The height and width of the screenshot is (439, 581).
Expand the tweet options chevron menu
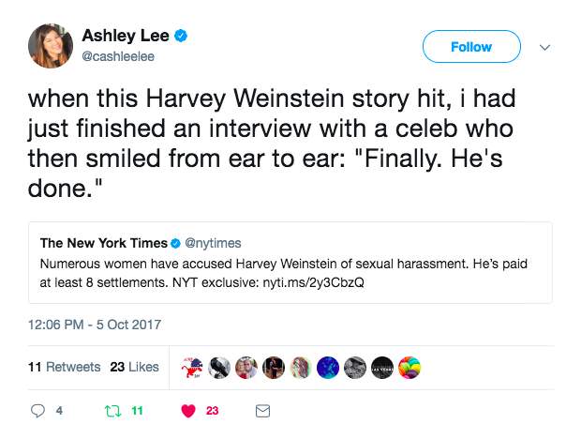(x=545, y=47)
